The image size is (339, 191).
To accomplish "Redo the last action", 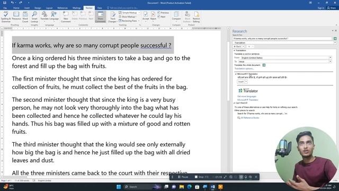I will pyautogui.click(x=21, y=3).
